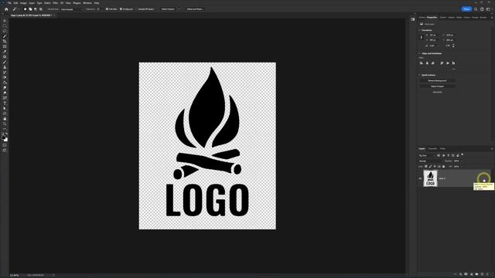Hide Layer 0 using the eye icon
The width and height of the screenshot is (495, 278).
[x=420, y=178]
